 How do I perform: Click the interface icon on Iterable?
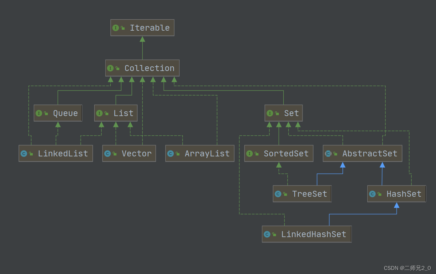pos(116,28)
